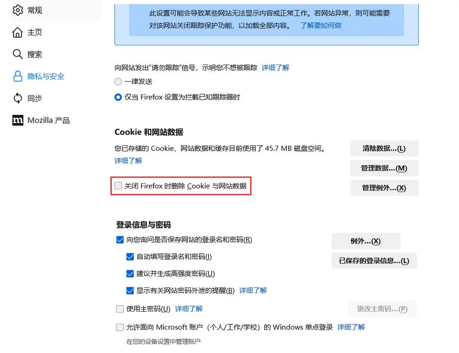Screen dimensions: 459x353
Task: Uncheck 自动填写登录名和密码
Action: [x=130, y=257]
